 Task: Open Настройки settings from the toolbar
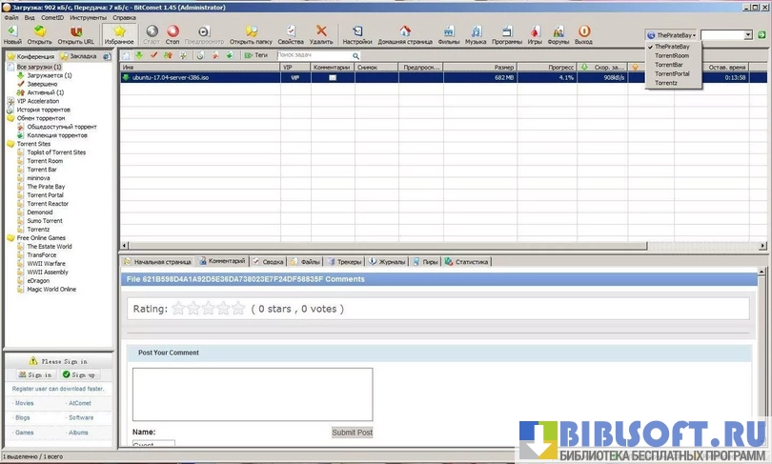(x=356, y=32)
